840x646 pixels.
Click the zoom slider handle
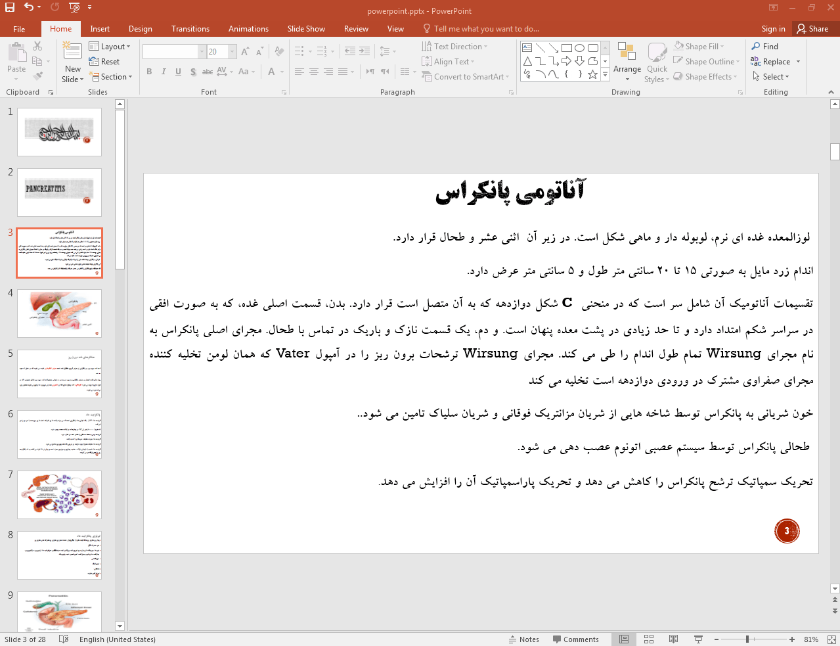click(x=747, y=639)
